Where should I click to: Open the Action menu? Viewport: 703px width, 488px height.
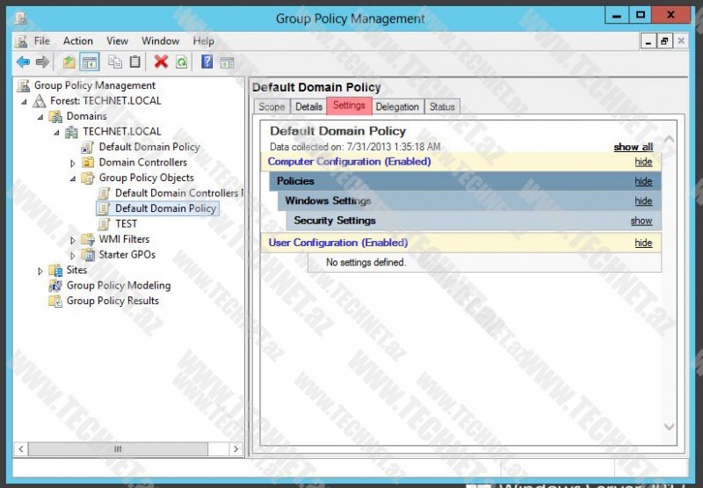pyautogui.click(x=77, y=40)
